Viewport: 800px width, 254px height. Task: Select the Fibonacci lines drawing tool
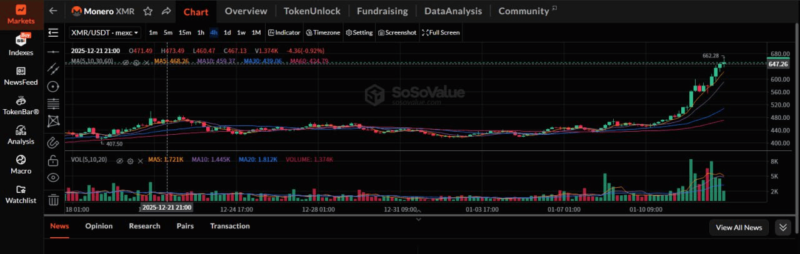tap(53, 104)
